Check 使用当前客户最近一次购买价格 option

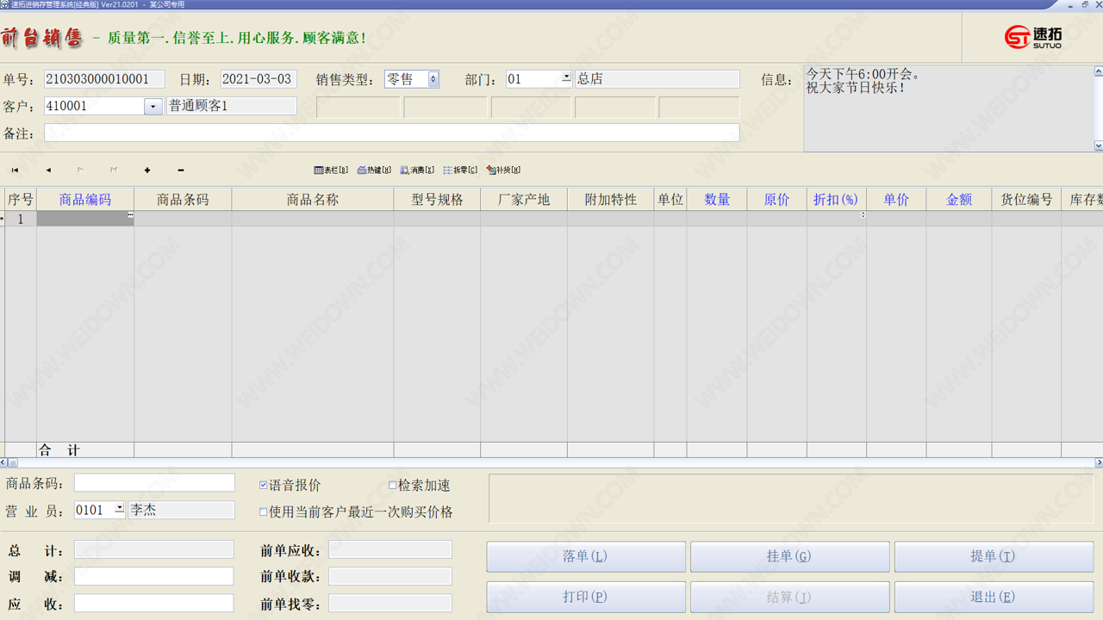[264, 512]
